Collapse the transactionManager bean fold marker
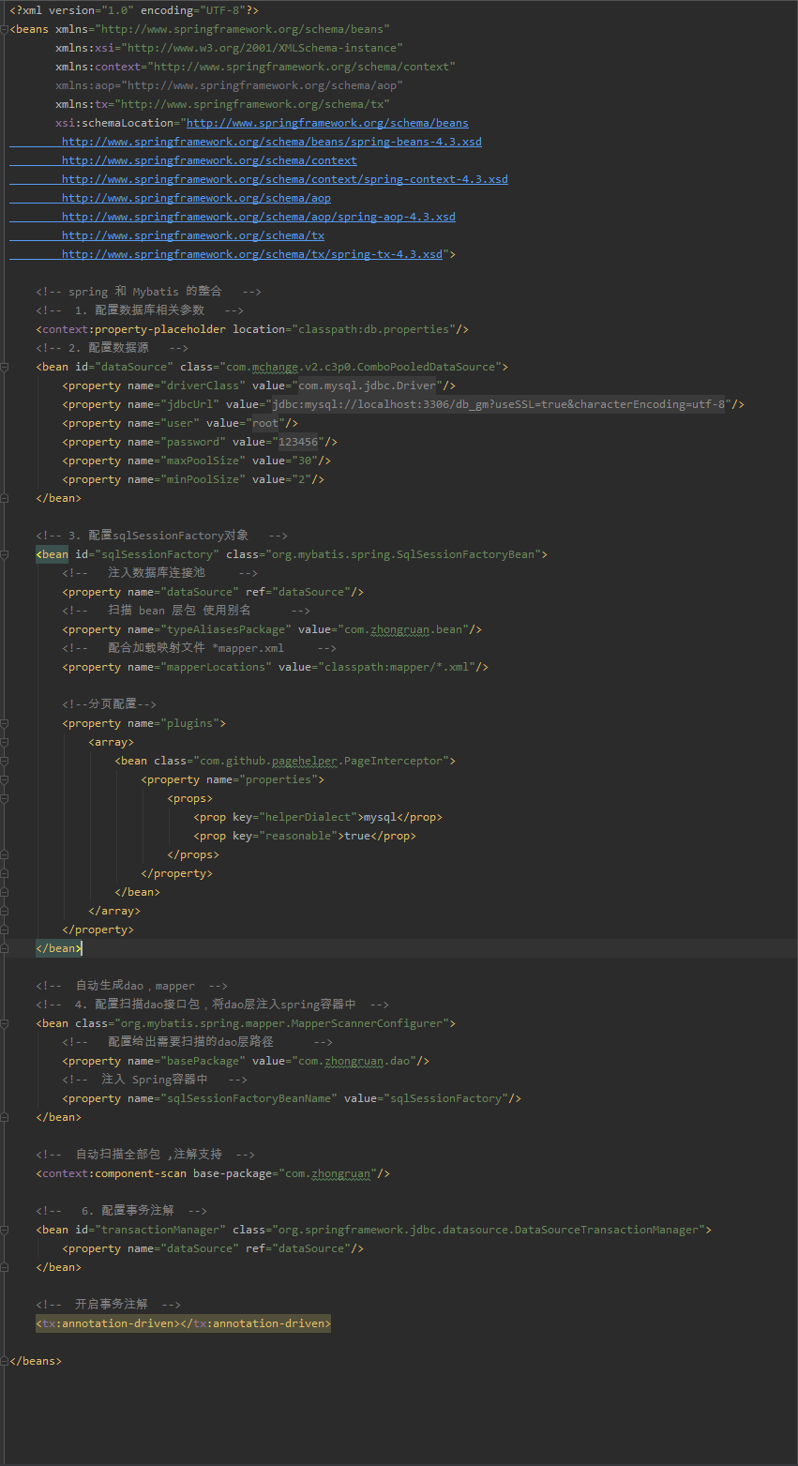798x1466 pixels. click(x=4, y=1230)
